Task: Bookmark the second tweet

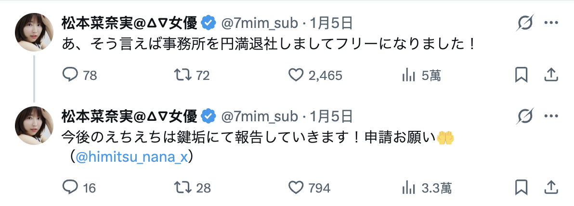Action: pos(521,187)
